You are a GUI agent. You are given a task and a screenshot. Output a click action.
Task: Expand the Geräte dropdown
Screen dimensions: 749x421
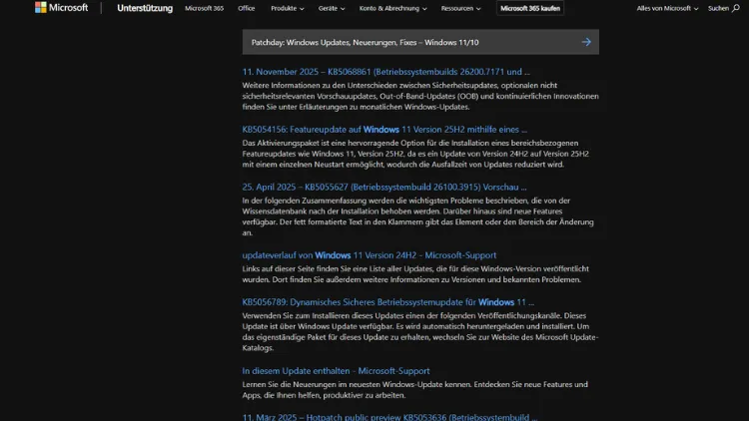pyautogui.click(x=332, y=8)
